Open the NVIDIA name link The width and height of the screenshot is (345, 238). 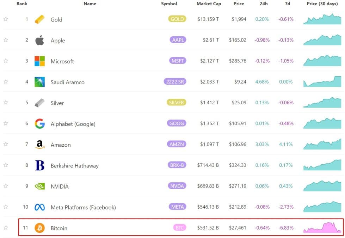[60, 187]
